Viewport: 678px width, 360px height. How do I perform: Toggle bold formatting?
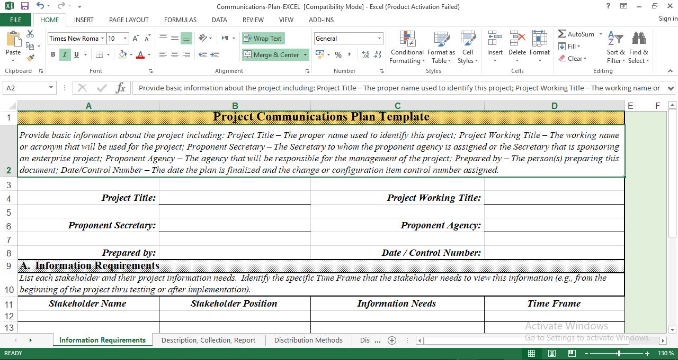[x=52, y=54]
